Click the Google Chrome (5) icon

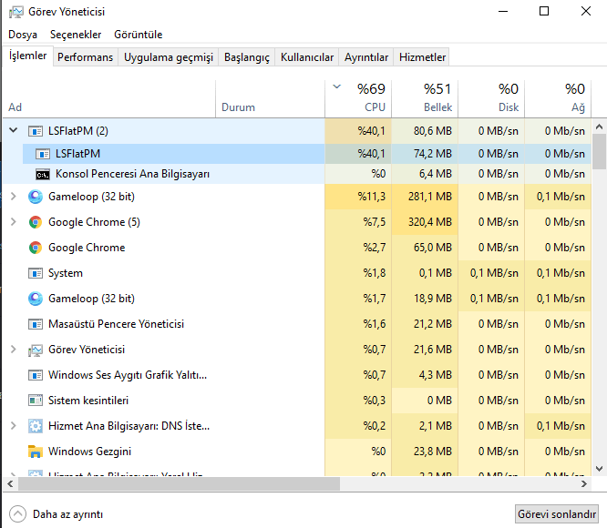coord(36,222)
